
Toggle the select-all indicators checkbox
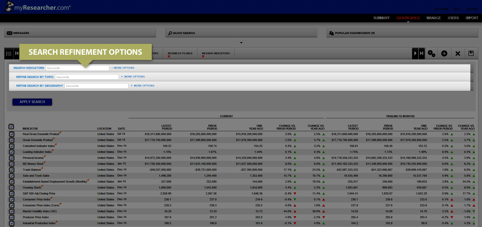pyautogui.click(x=11, y=127)
